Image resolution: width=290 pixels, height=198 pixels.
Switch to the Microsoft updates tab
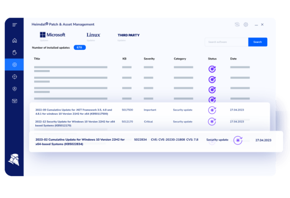[x=53, y=35]
